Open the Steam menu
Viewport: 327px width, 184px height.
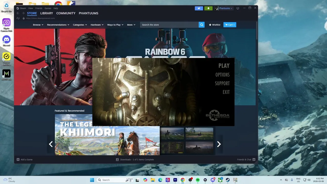point(21,8)
